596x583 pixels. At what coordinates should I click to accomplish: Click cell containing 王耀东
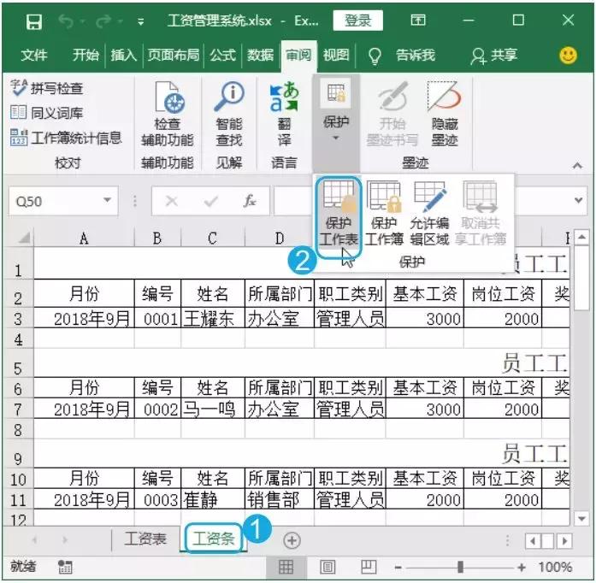click(212, 319)
